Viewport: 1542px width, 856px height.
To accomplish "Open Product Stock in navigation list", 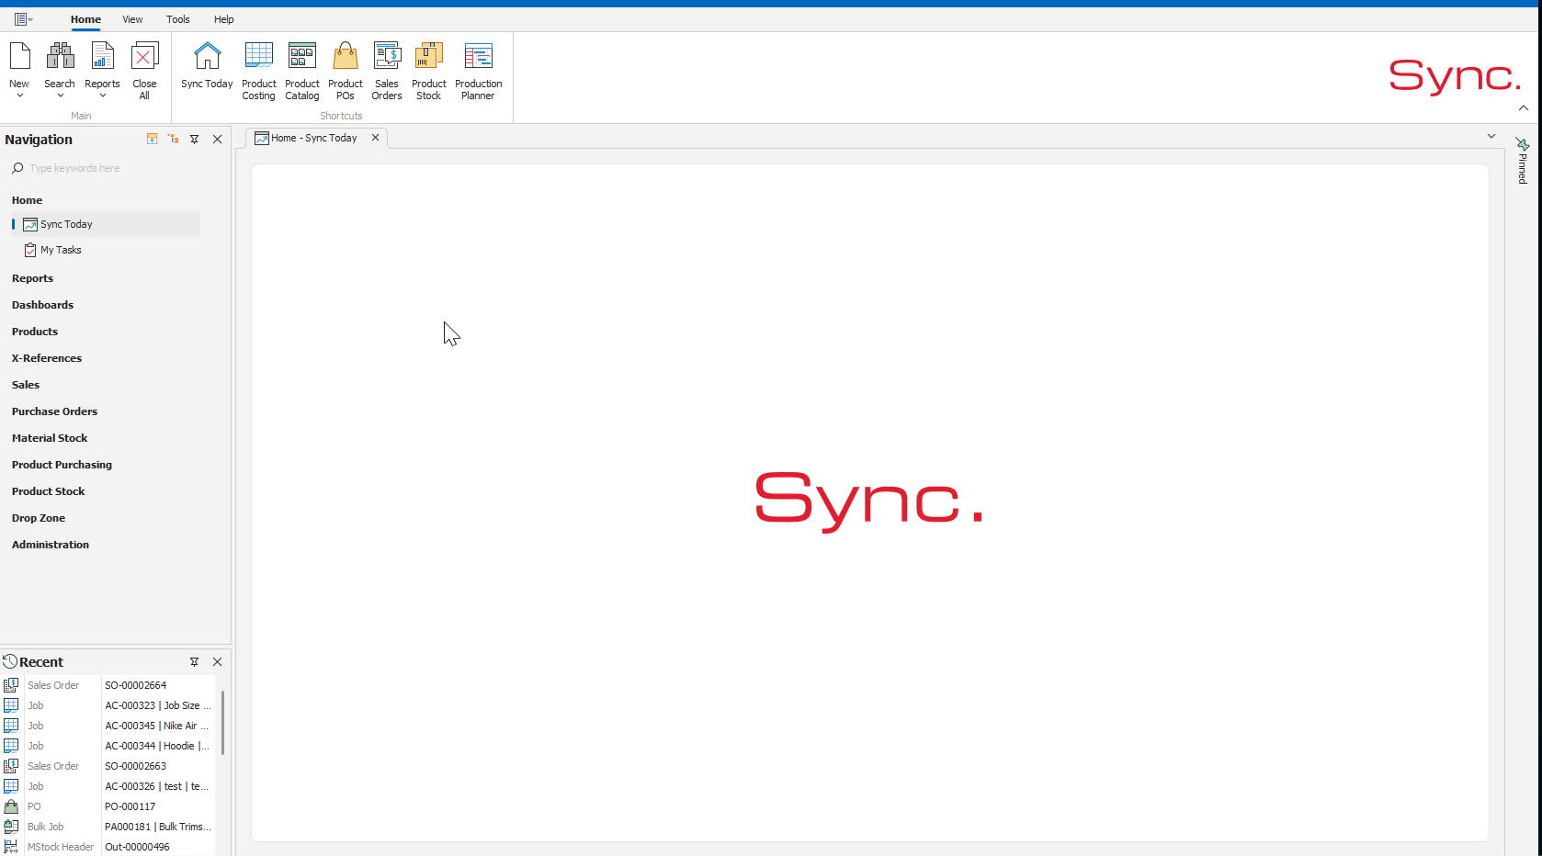I will (x=48, y=491).
